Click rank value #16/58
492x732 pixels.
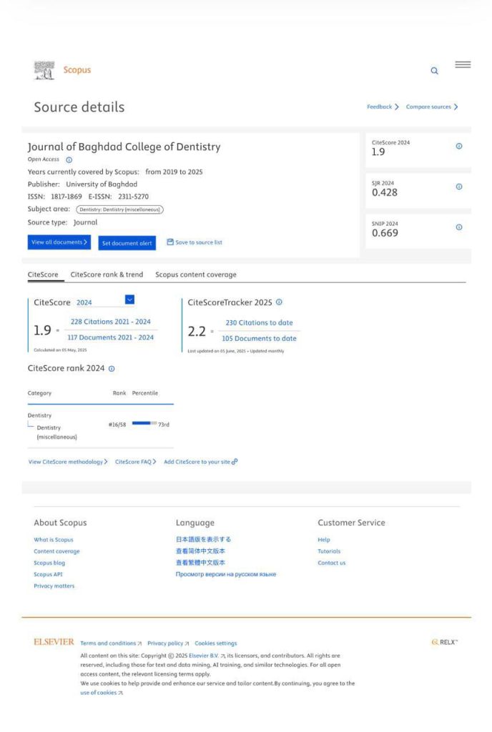point(117,425)
